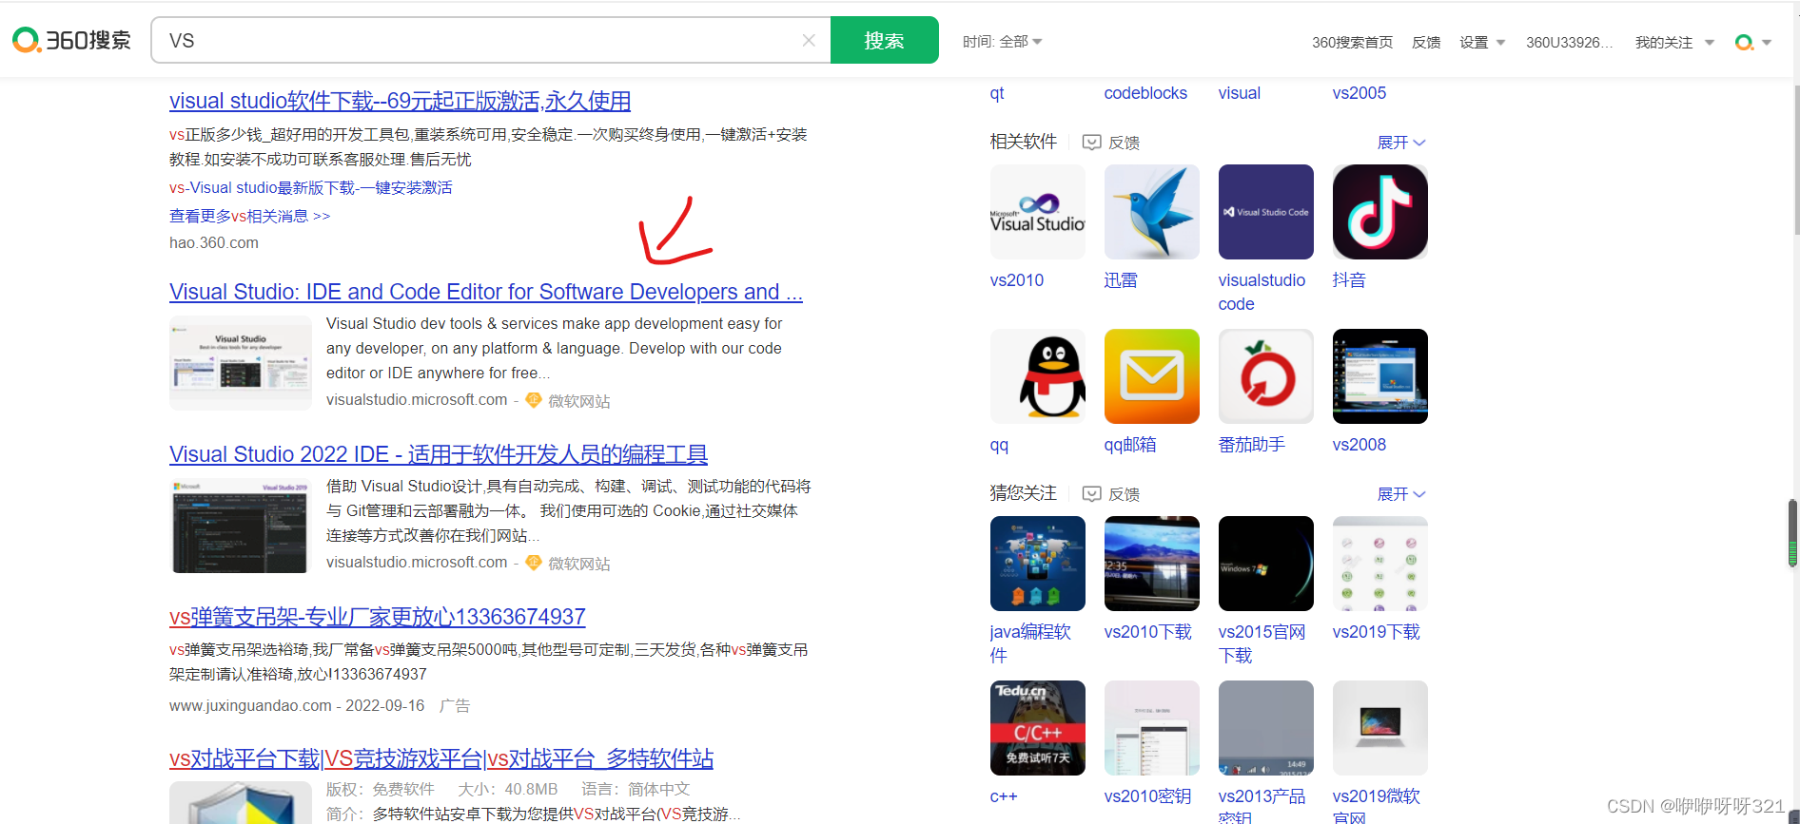
Task: Click related search term visual
Action: tap(1239, 93)
